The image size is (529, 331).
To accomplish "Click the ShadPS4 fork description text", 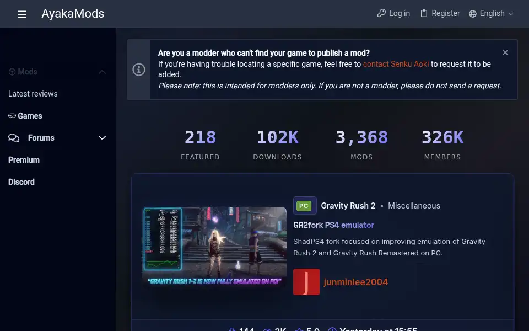I will click(x=389, y=247).
